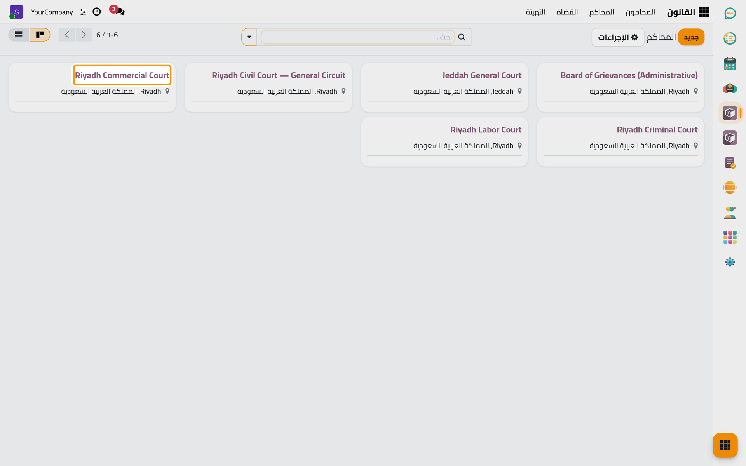Open conversations with 3 unread messages
Image resolution: width=746 pixels, height=466 pixels.
[118, 10]
